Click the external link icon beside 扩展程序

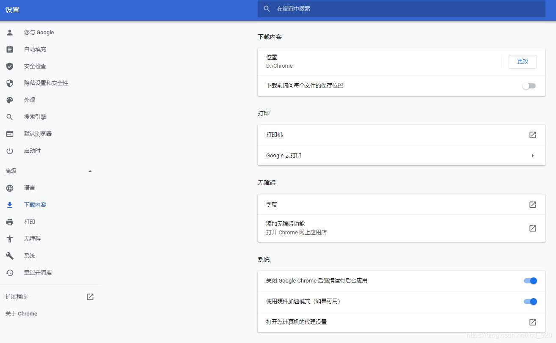coord(90,297)
